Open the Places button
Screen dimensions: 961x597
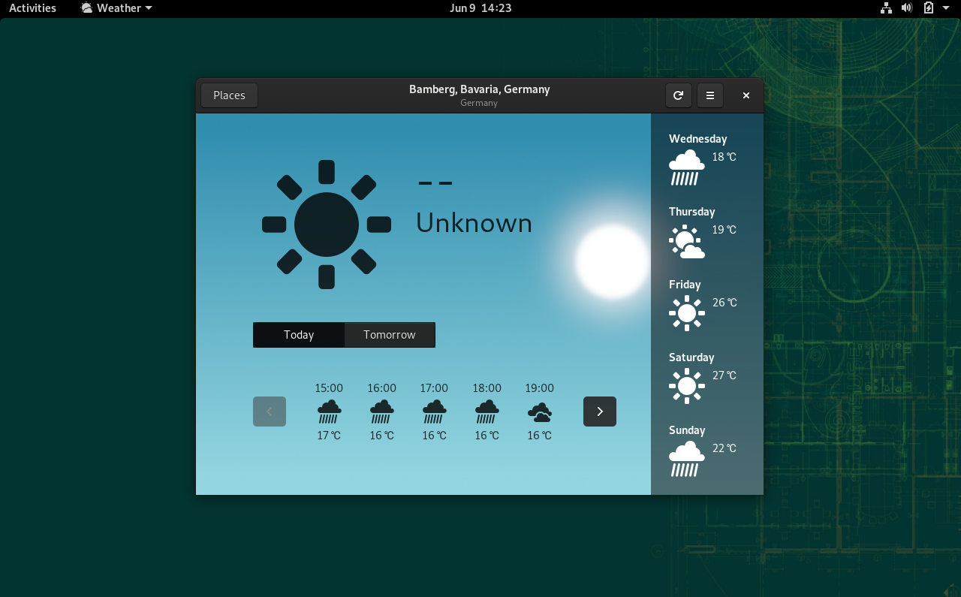tap(229, 95)
